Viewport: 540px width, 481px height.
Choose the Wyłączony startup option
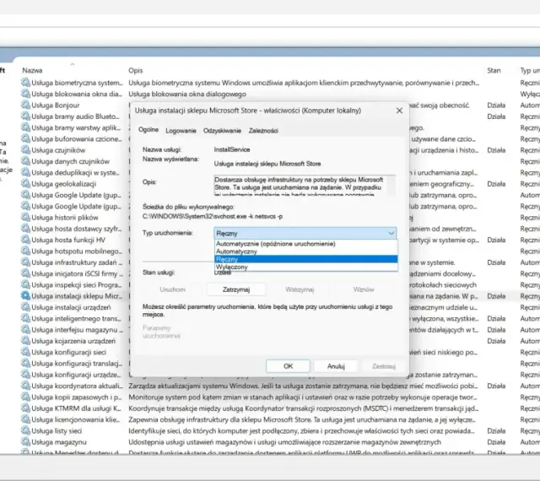tap(305, 267)
